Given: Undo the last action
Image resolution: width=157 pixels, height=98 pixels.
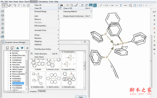Looking at the screenshot, I should tap(15, 5).
